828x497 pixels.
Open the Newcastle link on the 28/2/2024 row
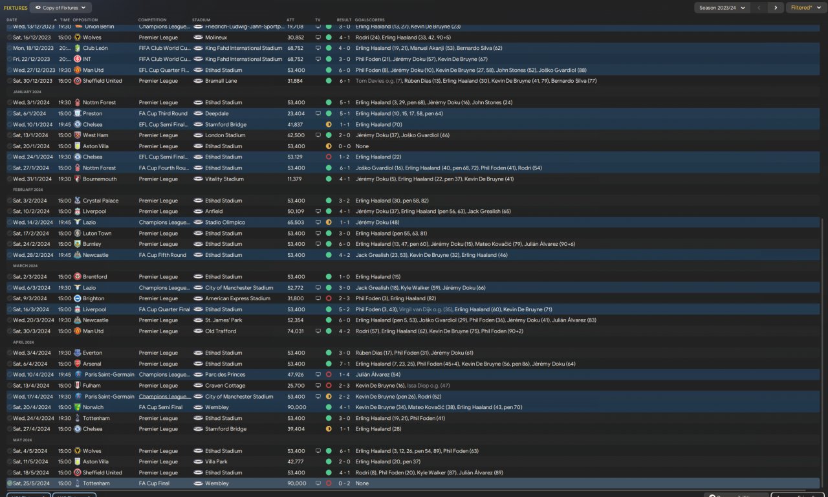[96, 255]
